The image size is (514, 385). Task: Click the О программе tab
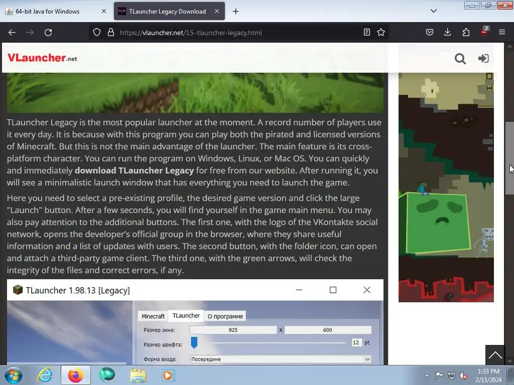point(225,316)
